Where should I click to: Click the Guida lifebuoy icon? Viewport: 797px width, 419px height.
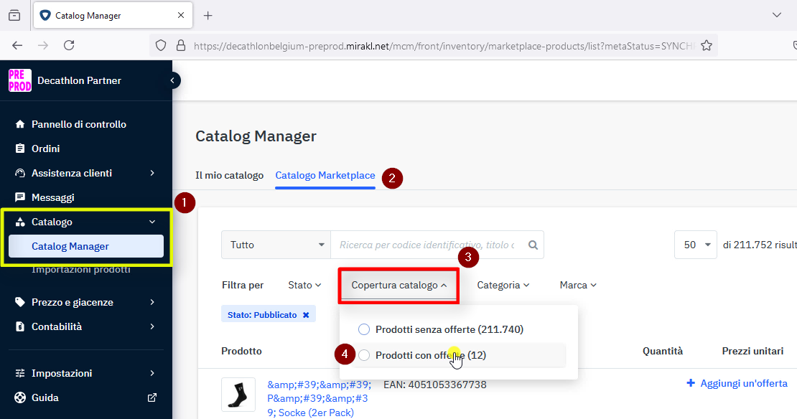pyautogui.click(x=20, y=397)
